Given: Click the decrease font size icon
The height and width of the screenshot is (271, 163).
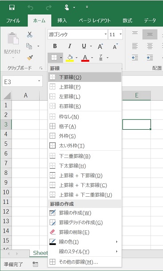Looking at the screenshot, I should pos(115,46).
